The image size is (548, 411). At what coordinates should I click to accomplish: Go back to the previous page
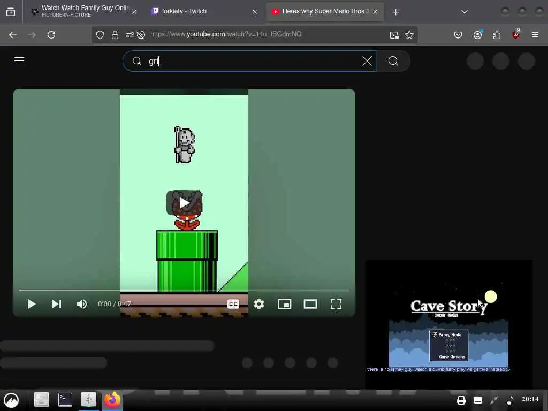point(13,35)
